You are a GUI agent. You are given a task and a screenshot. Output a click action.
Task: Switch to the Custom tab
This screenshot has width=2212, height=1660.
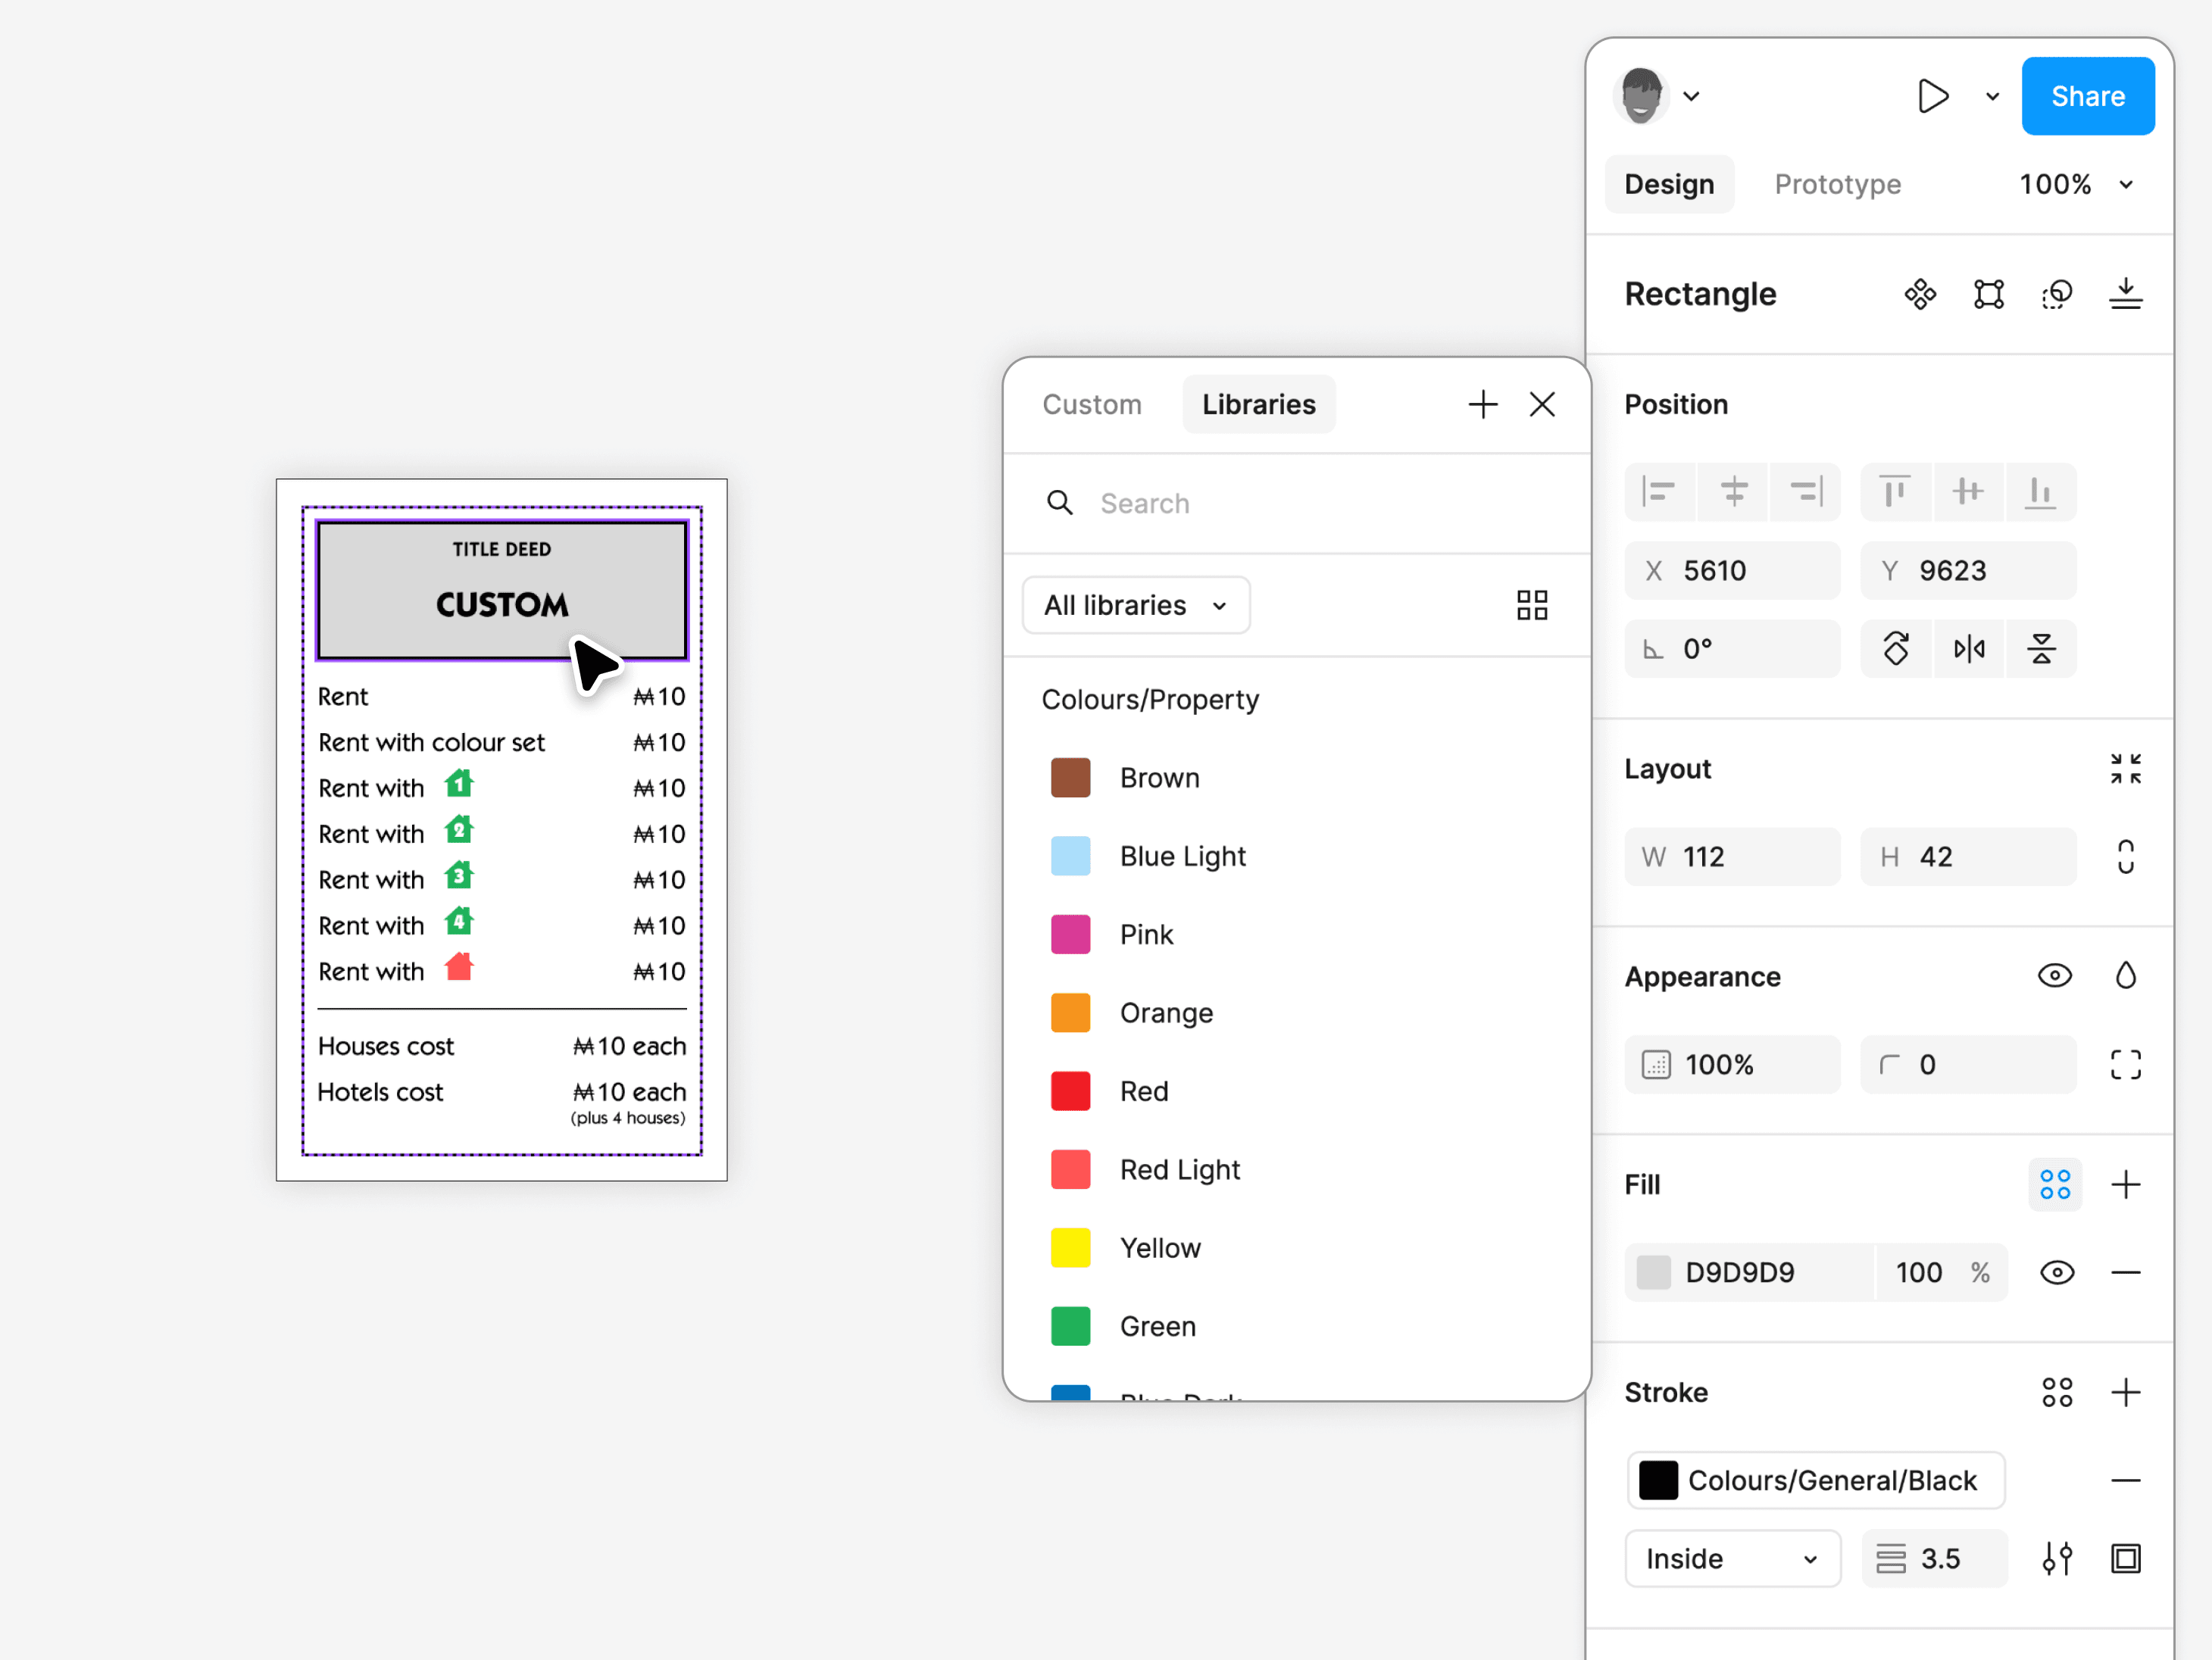(1091, 404)
